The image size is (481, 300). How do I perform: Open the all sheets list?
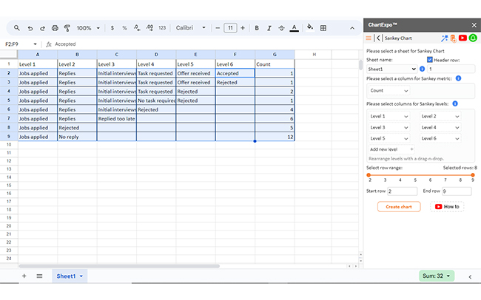point(39,276)
